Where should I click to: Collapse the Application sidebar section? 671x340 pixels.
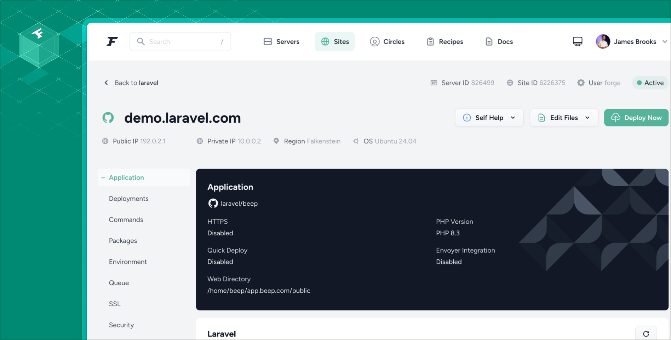[x=103, y=178]
